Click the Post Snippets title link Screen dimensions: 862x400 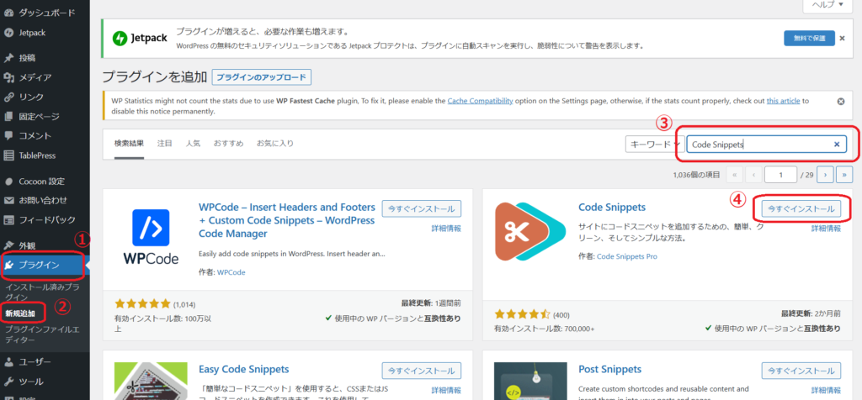tap(610, 369)
